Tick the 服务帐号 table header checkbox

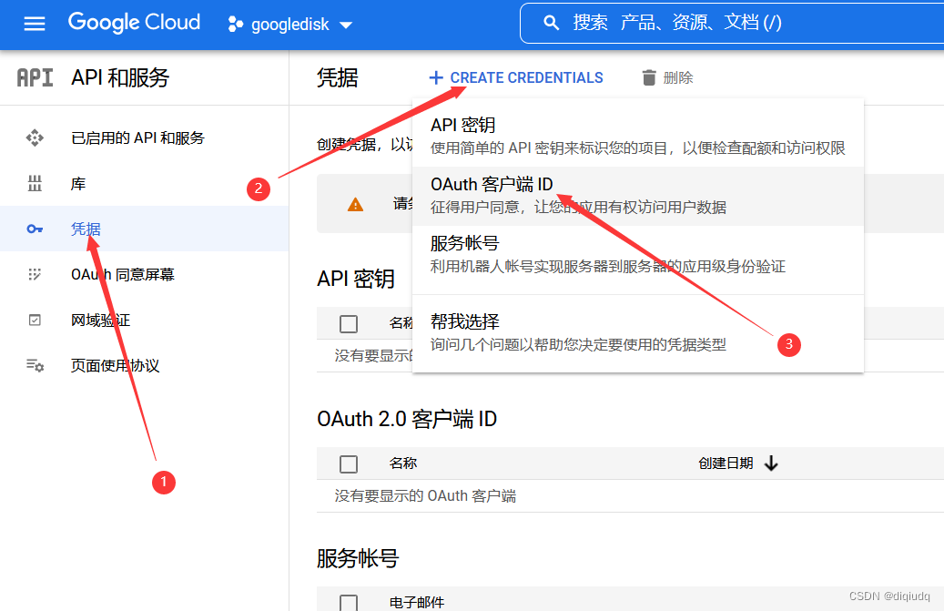[x=349, y=602]
